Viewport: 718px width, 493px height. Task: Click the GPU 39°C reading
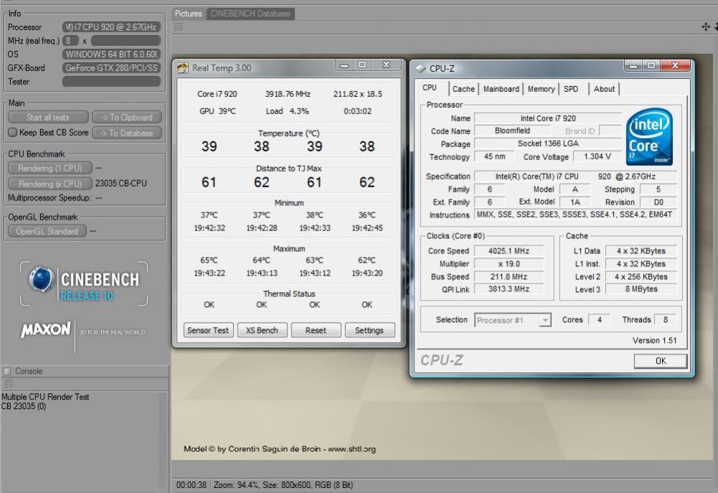tap(218, 111)
